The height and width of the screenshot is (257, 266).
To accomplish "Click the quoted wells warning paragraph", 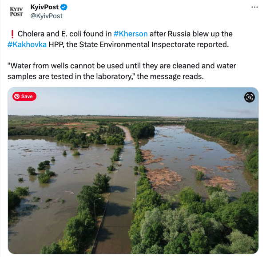I will 122,71.
